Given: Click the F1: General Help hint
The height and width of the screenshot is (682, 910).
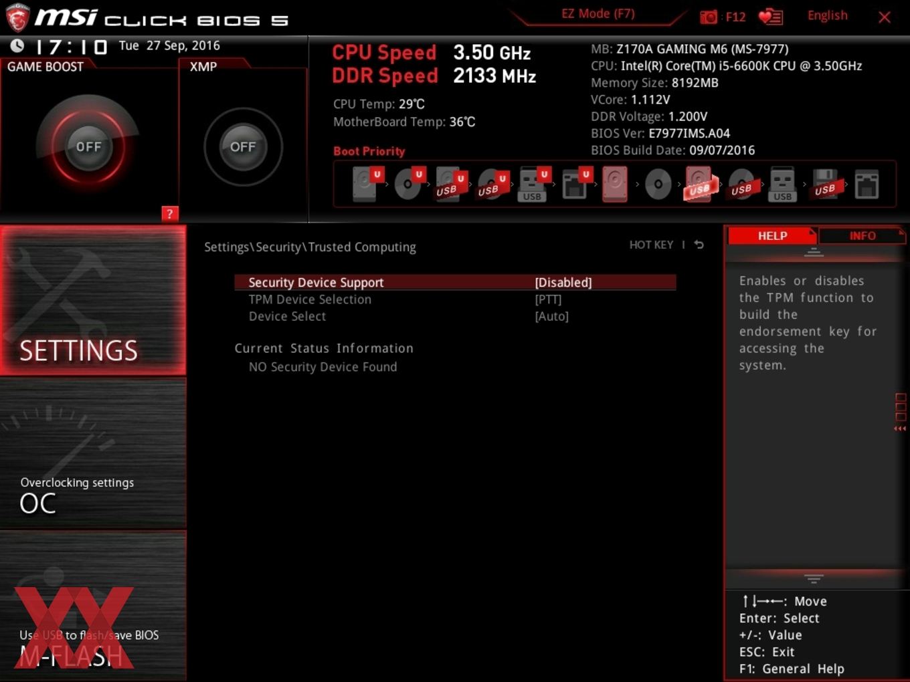Looking at the screenshot, I should pos(792,669).
